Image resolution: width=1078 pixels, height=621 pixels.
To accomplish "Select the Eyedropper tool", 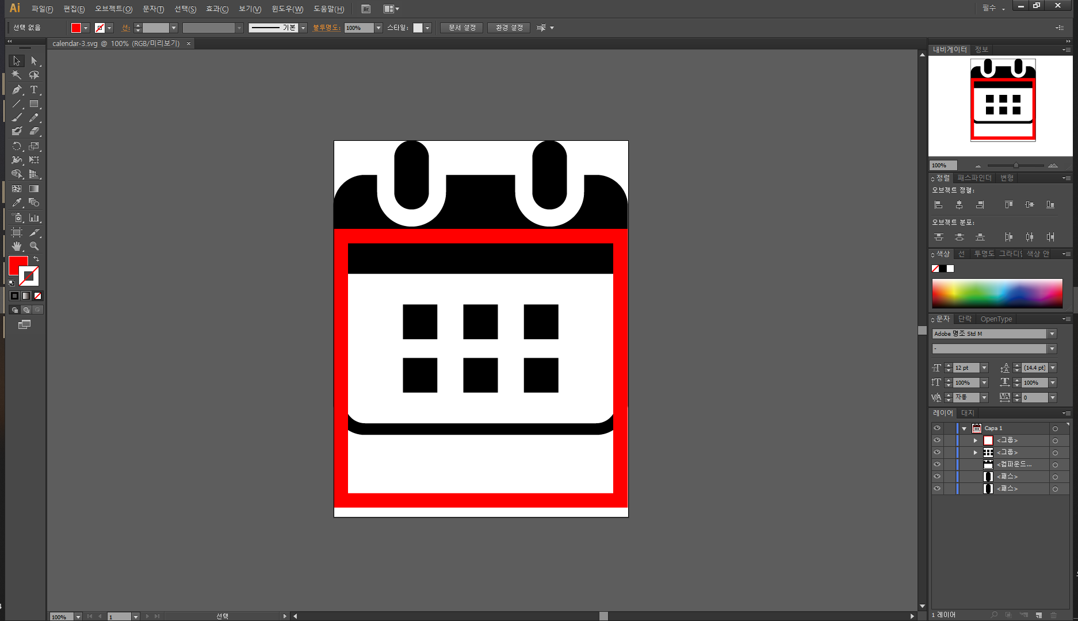I will point(17,202).
